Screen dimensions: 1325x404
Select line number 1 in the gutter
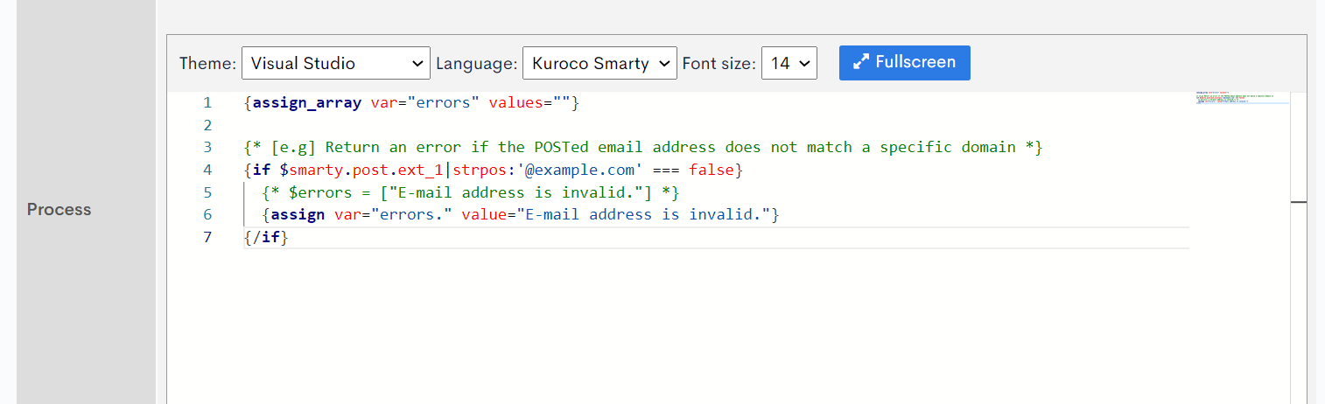(x=207, y=103)
